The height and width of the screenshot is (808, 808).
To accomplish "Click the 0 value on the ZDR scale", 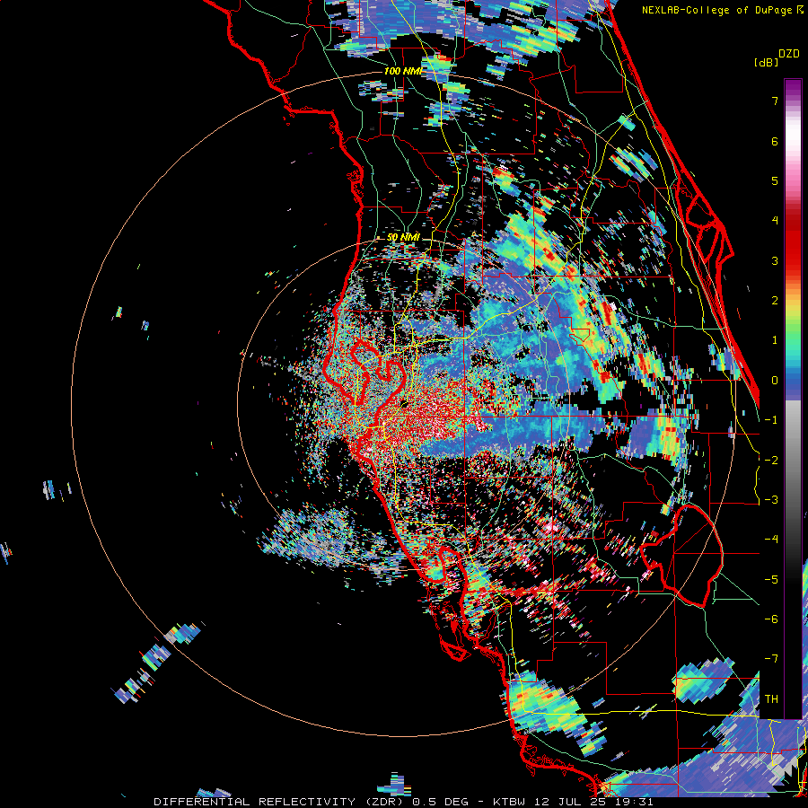I will point(775,381).
